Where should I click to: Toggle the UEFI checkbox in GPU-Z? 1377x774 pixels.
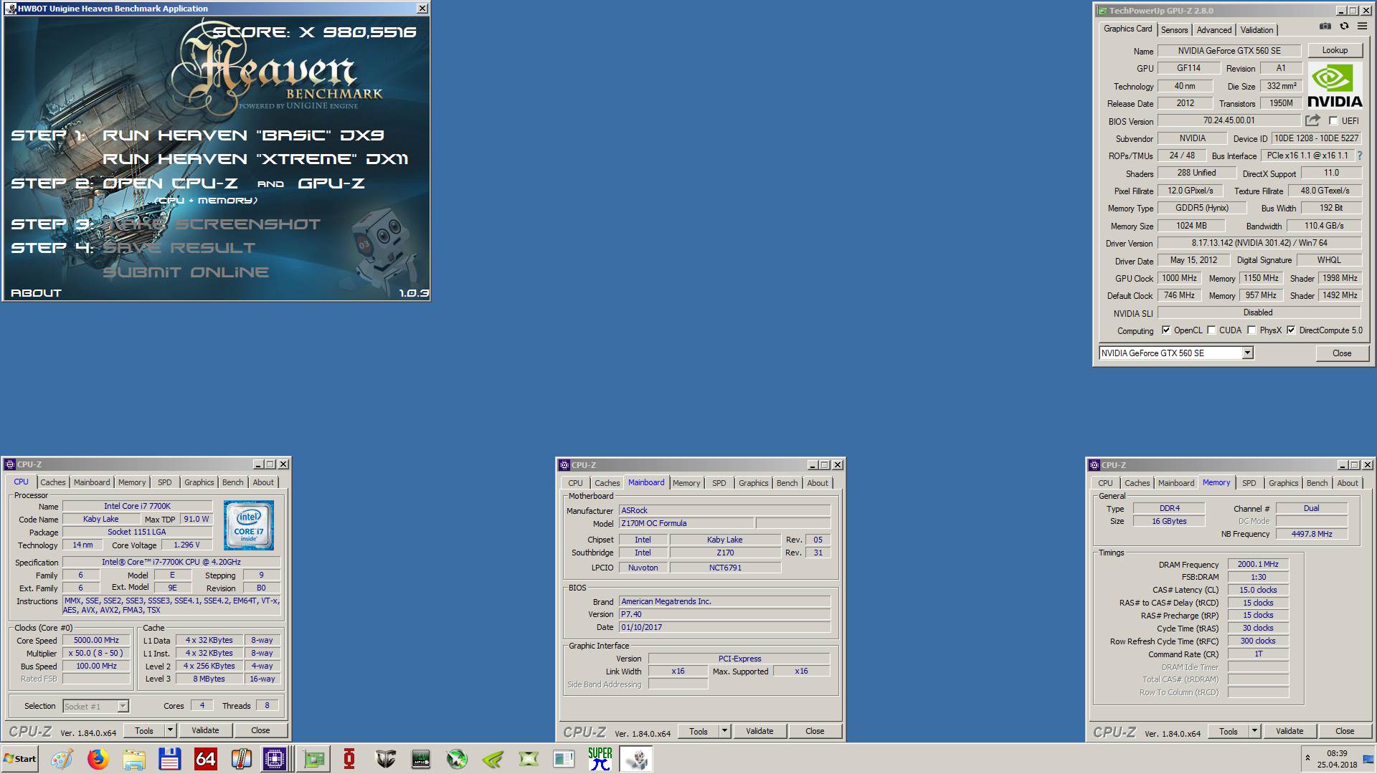[1333, 120]
